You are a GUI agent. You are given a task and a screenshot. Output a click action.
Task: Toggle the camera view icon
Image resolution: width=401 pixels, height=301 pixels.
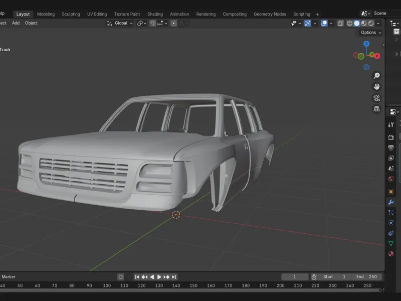[376, 98]
